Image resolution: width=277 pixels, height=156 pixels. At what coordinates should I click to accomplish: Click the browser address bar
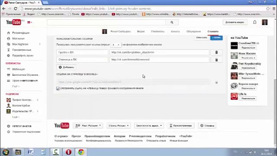tap(142, 9)
